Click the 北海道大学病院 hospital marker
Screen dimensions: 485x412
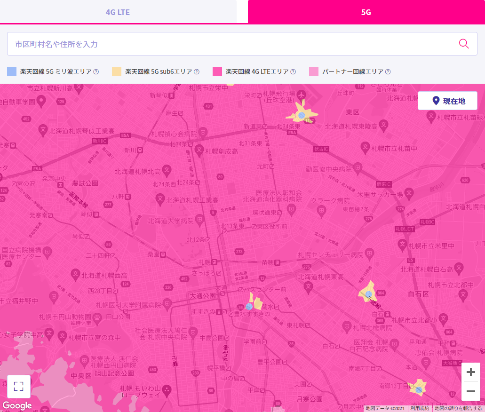[200, 221]
